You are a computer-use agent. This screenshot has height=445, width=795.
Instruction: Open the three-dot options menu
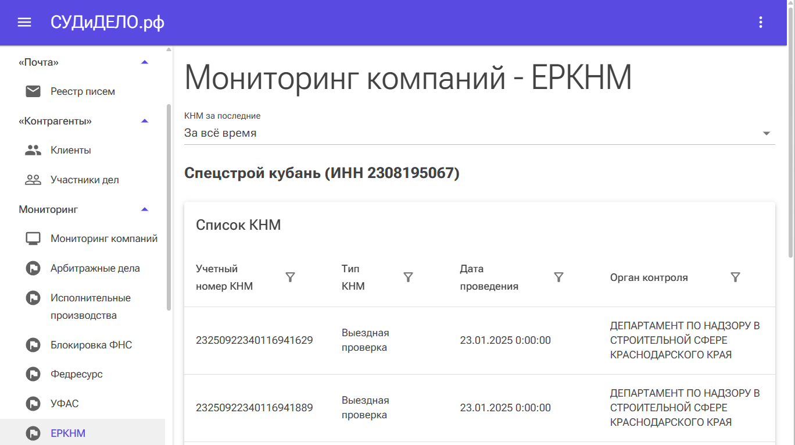pos(760,23)
